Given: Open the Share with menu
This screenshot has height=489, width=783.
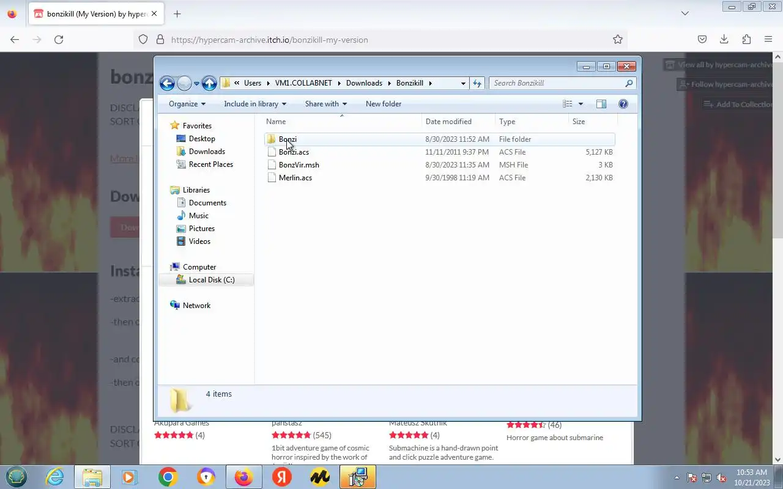Looking at the screenshot, I should click(x=326, y=104).
